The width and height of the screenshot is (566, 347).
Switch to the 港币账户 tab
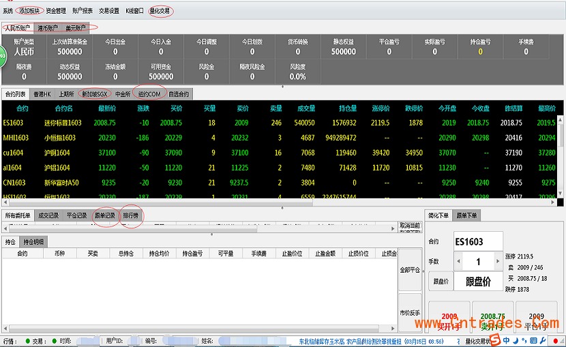(x=48, y=28)
